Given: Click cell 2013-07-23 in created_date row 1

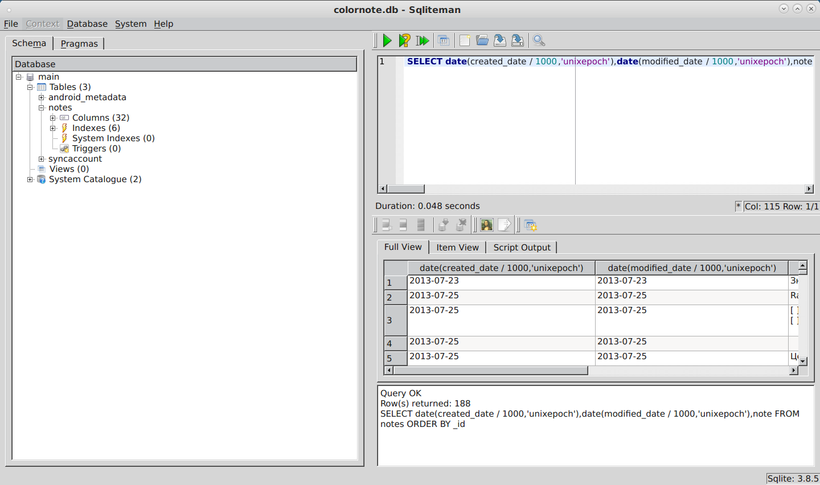Looking at the screenshot, I should 501,283.
